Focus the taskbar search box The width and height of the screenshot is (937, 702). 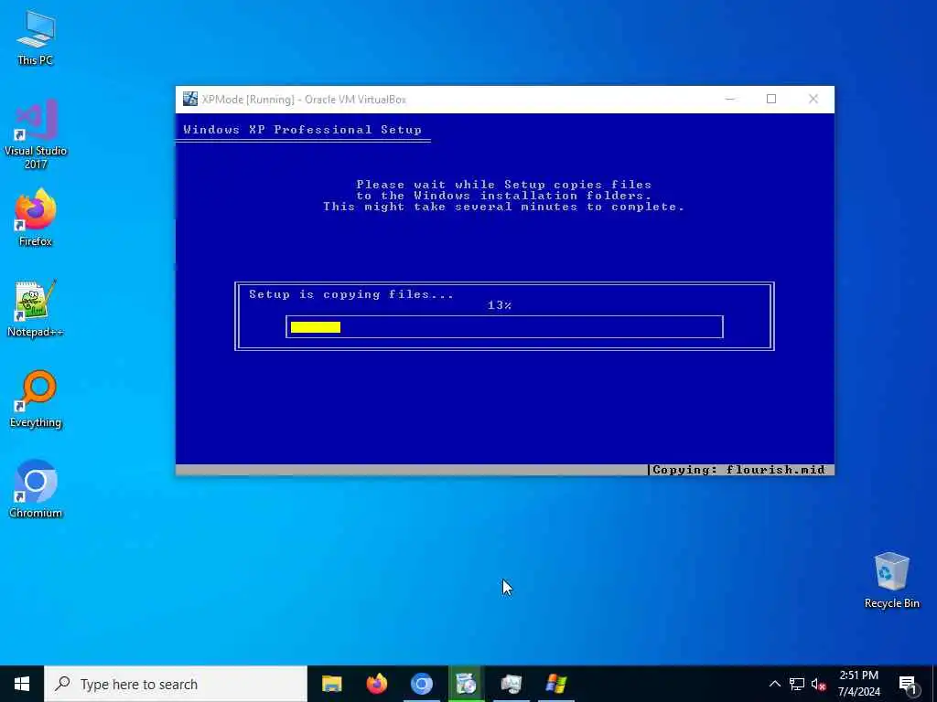(176, 684)
